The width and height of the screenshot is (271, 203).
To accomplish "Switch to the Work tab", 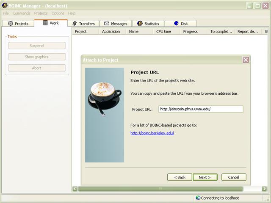I will (x=51, y=23).
